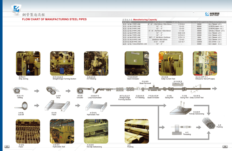
Task: Select the Strip coils illustration
Action: coord(53,90)
